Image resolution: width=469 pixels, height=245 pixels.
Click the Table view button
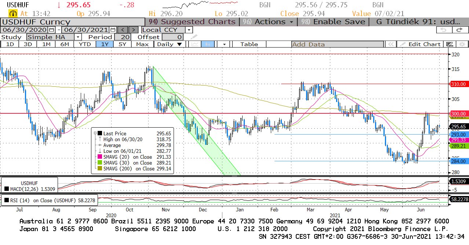point(249,44)
